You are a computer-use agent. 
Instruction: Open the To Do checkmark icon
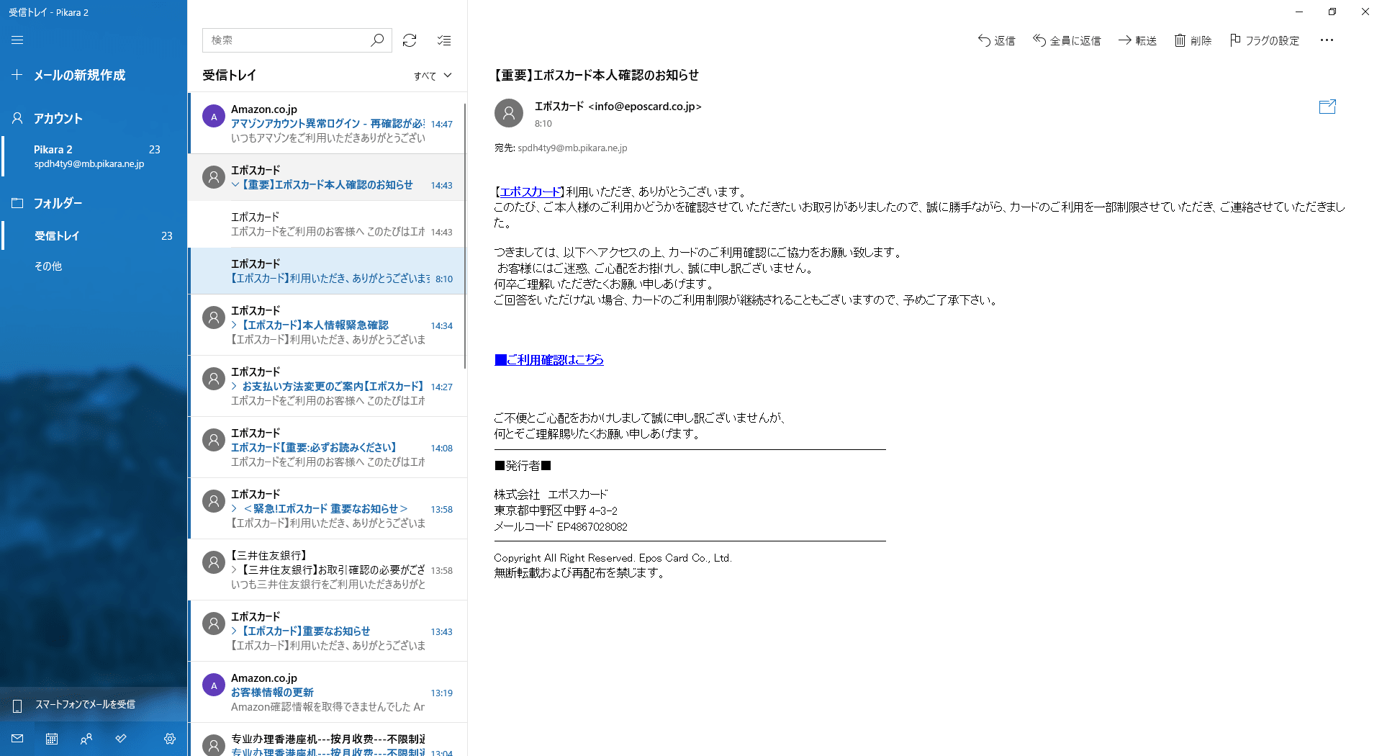tap(121, 739)
